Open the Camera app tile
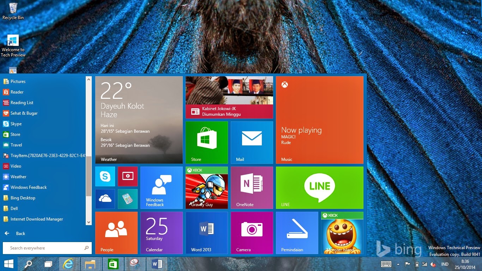 (x=252, y=233)
